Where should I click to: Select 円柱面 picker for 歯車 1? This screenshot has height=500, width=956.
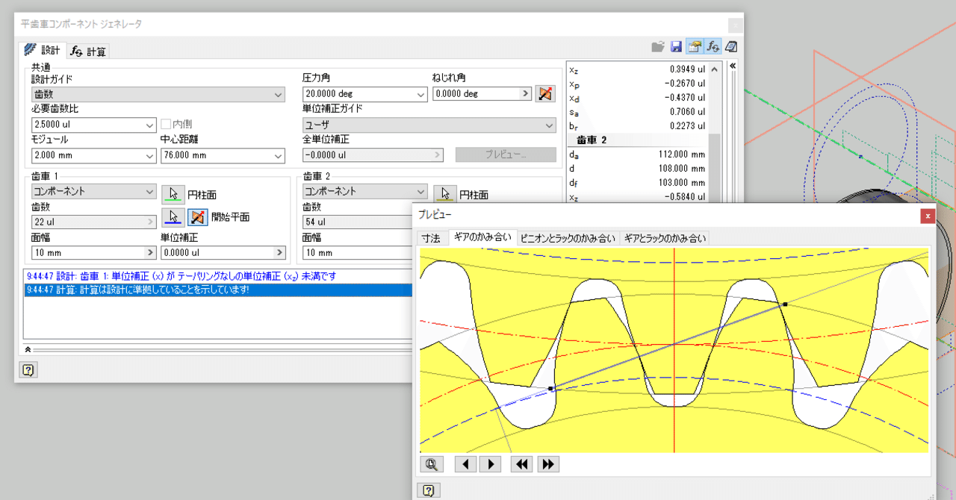173,194
